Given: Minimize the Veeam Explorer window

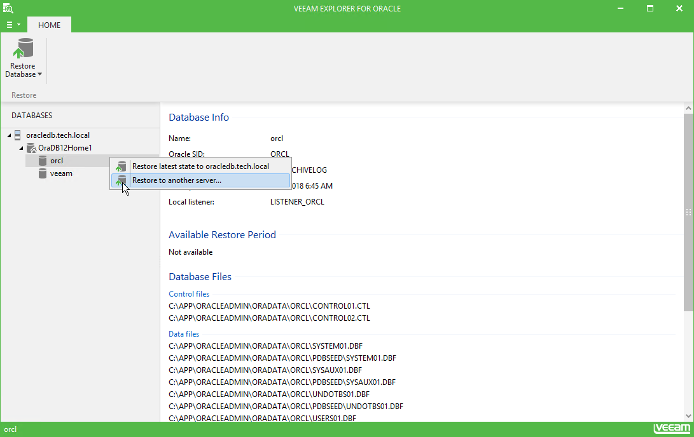Looking at the screenshot, I should pos(620,8).
